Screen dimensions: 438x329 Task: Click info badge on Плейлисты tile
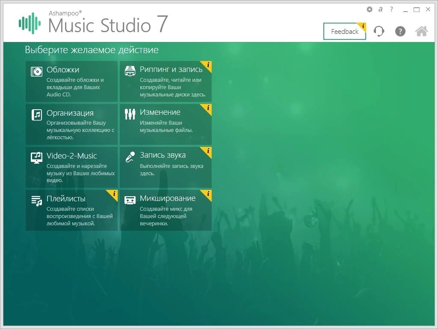click(x=114, y=194)
